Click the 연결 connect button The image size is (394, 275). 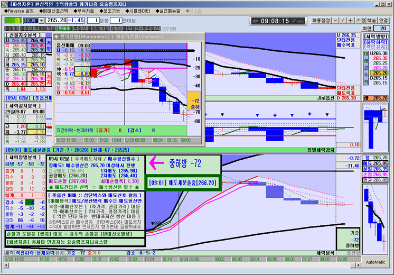tap(383, 21)
